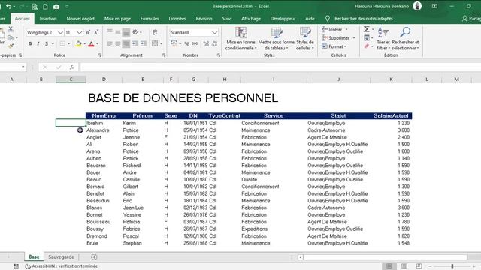Open Mettre sous forme de tableau menu
This screenshot has width=481, height=270.
(x=277, y=38)
